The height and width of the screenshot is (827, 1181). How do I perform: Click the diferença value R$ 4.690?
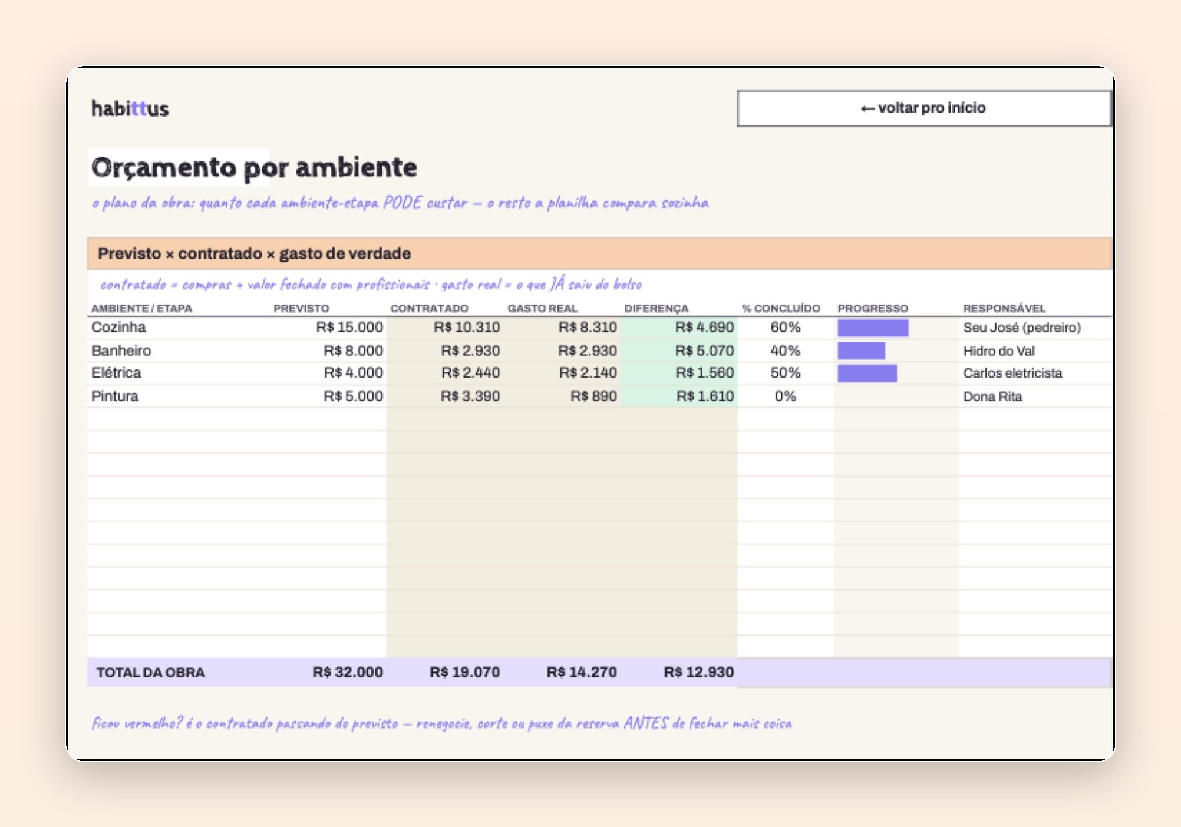pyautogui.click(x=705, y=328)
